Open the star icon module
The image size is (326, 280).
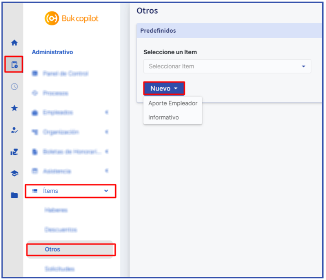pos(14,108)
